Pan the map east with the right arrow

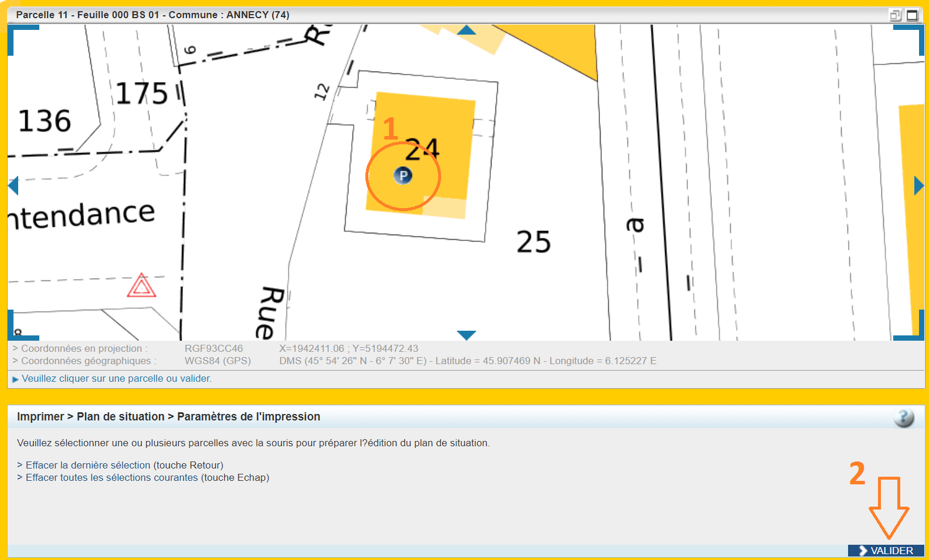pyautogui.click(x=918, y=186)
